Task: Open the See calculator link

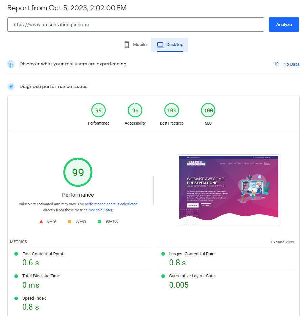Action: pyautogui.click(x=100, y=210)
